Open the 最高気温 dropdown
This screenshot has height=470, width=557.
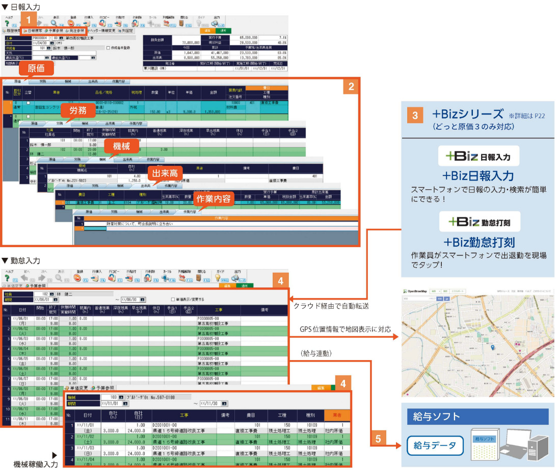pyautogui.click(x=47, y=58)
